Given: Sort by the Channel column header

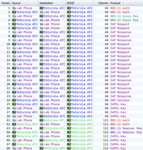Looking at the screenshot, I should (101, 3).
